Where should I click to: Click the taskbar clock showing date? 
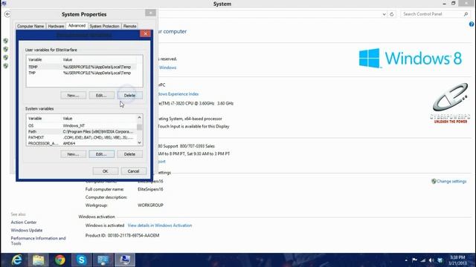coord(457,260)
